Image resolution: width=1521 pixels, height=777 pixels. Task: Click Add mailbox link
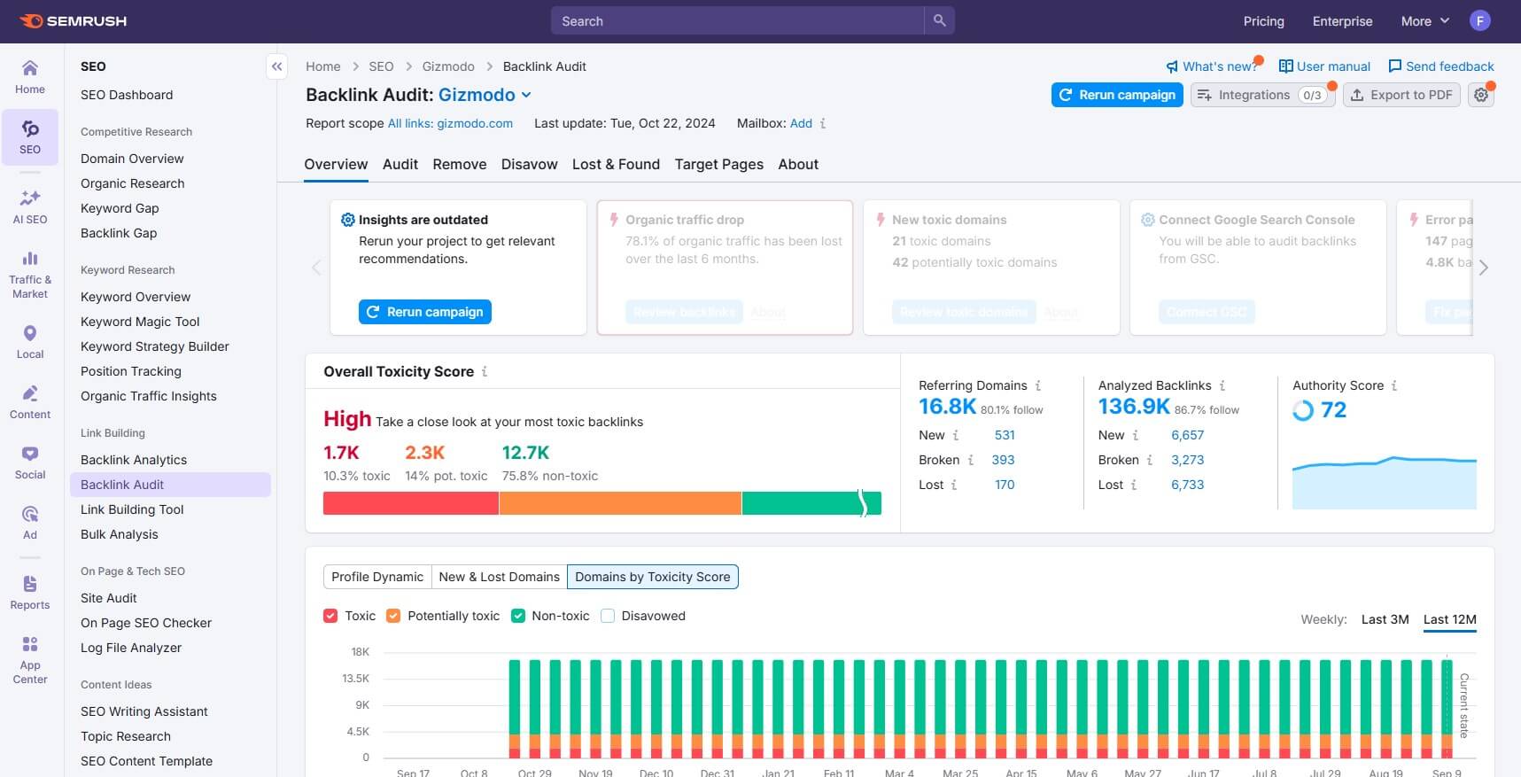[x=801, y=123]
